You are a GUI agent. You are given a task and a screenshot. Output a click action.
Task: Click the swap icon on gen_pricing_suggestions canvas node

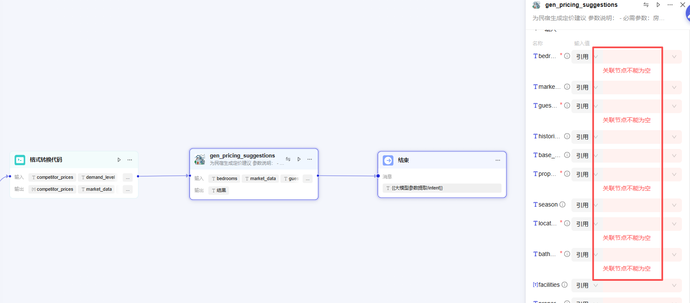pos(288,159)
